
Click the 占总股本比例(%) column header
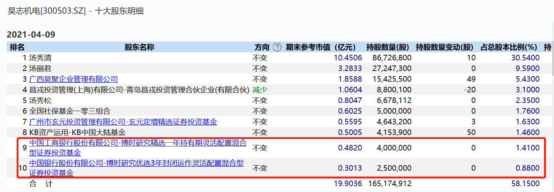click(509, 47)
